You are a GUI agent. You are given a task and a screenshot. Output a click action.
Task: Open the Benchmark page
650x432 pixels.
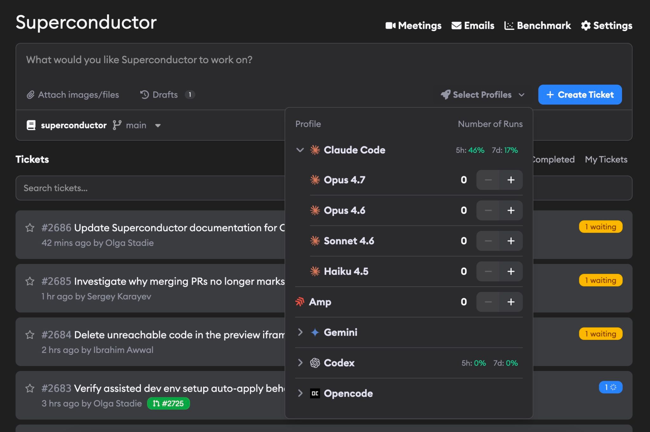pos(538,25)
